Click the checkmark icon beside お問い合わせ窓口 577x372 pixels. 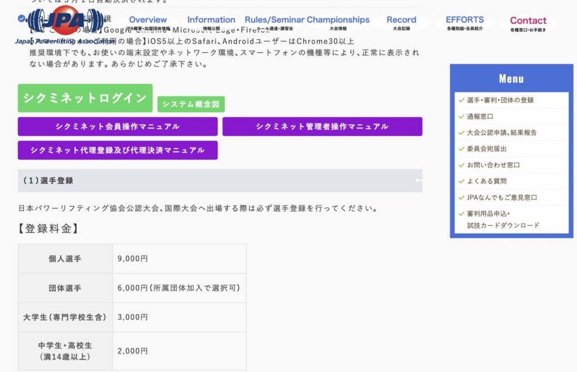coord(461,165)
